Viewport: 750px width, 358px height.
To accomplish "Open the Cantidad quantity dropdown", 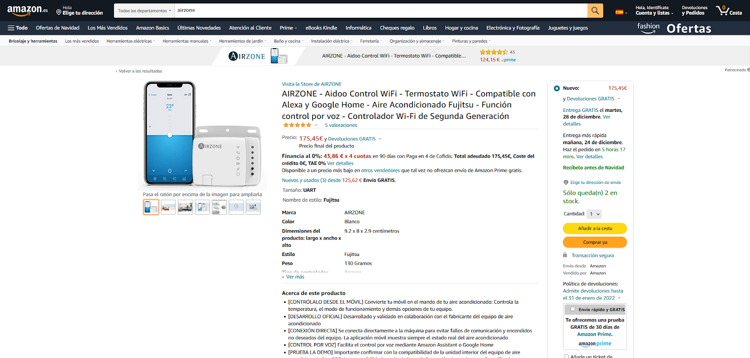I will 594,214.
